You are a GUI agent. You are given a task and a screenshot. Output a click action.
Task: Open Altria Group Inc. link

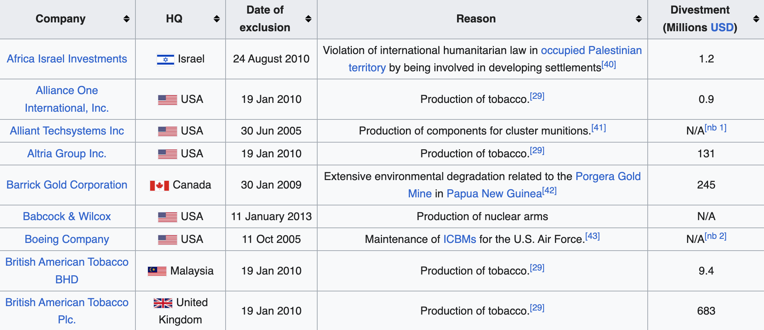(x=67, y=154)
